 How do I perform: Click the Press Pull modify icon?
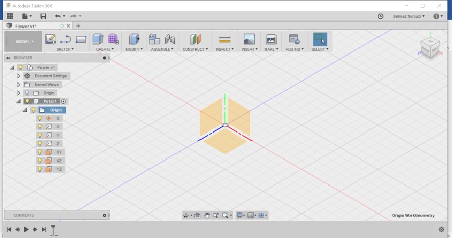click(134, 39)
